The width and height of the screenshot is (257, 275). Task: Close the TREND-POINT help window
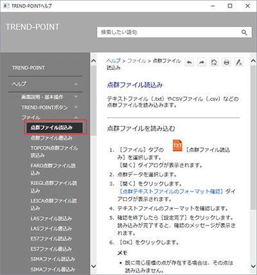pos(247,6)
